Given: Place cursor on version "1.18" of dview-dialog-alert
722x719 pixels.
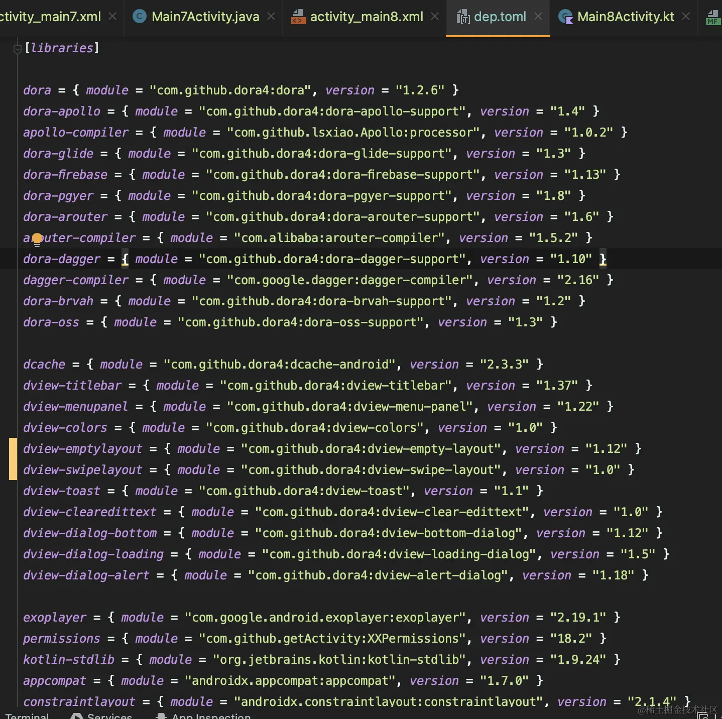Looking at the screenshot, I should tap(613, 575).
